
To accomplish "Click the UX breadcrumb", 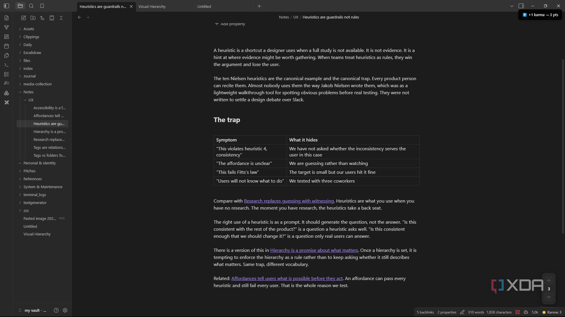I will coord(296,17).
